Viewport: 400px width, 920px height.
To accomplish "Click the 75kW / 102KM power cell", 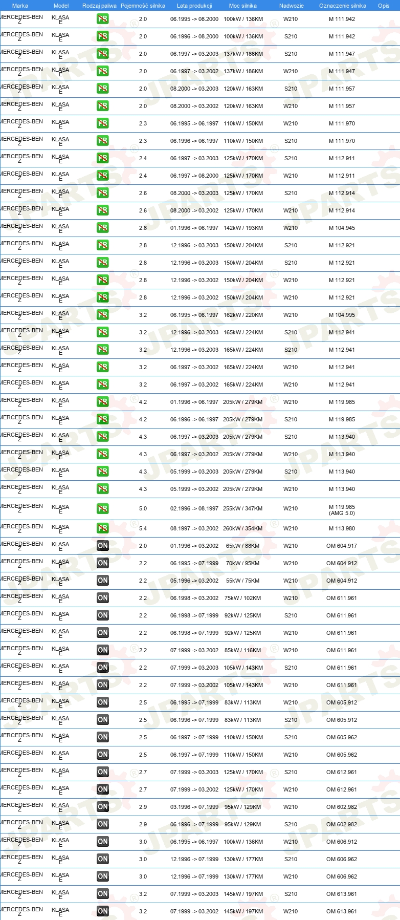I will (243, 598).
